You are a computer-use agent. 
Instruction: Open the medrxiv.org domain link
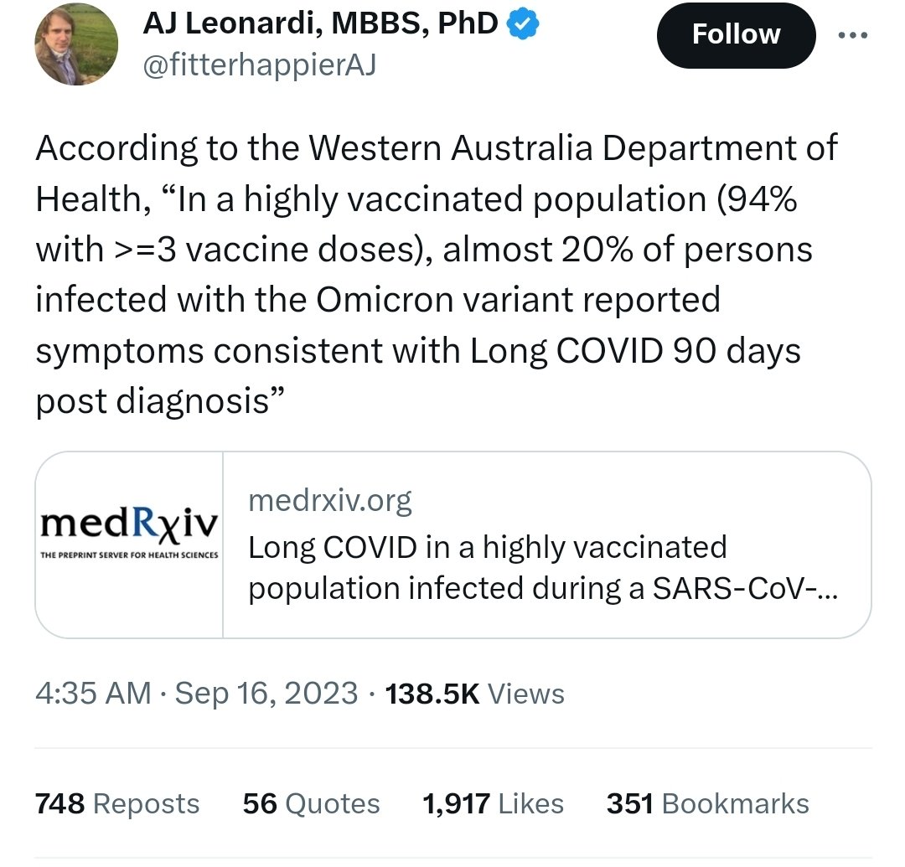click(329, 500)
